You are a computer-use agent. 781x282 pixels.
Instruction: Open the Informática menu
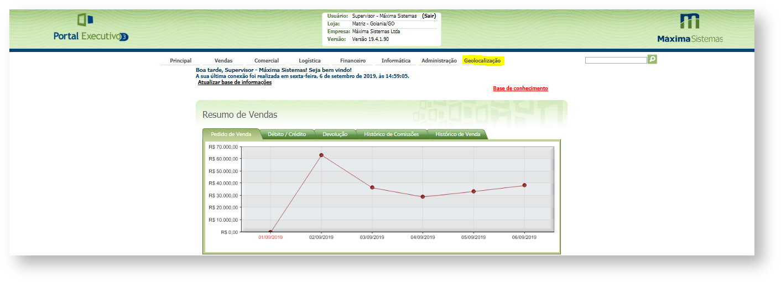[x=396, y=61]
